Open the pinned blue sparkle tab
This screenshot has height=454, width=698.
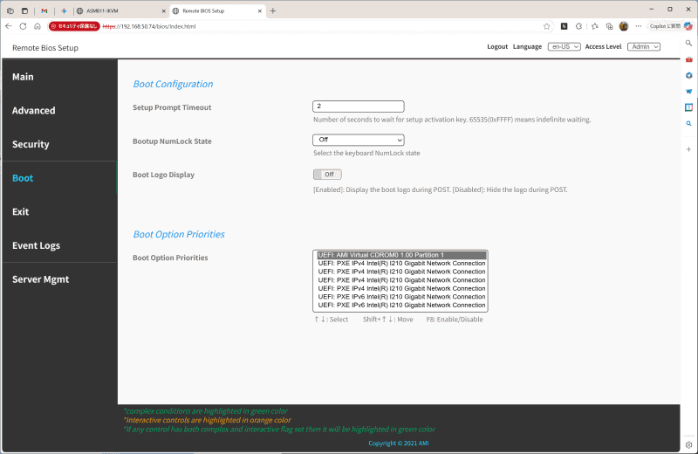click(64, 10)
